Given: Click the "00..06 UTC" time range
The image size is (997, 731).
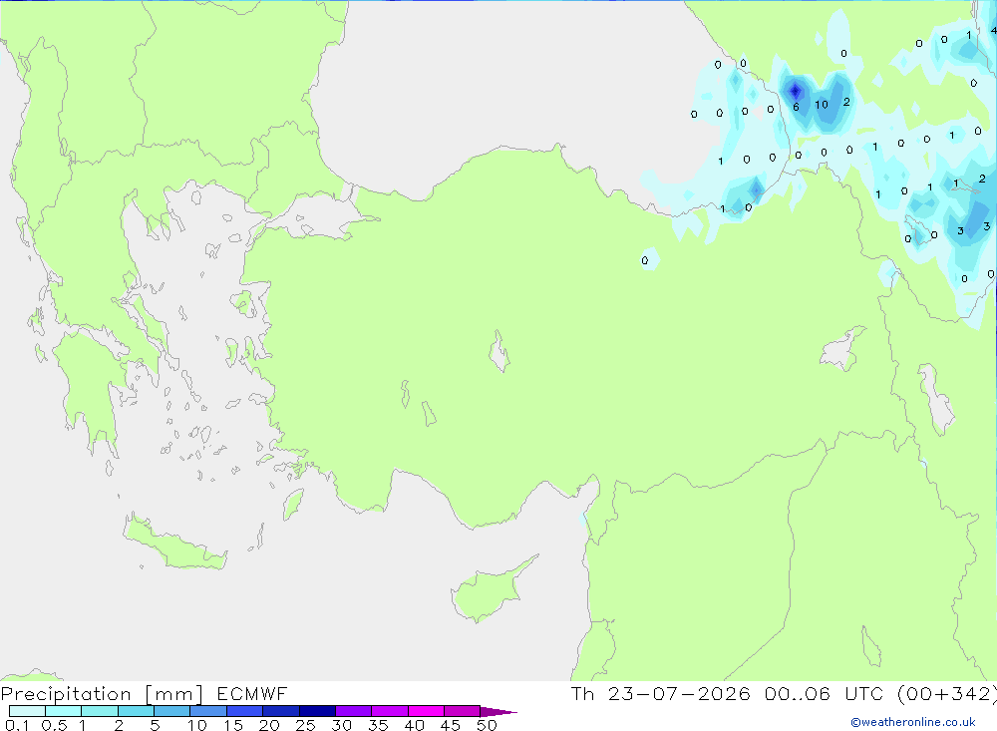Looking at the screenshot, I should coord(824,693).
